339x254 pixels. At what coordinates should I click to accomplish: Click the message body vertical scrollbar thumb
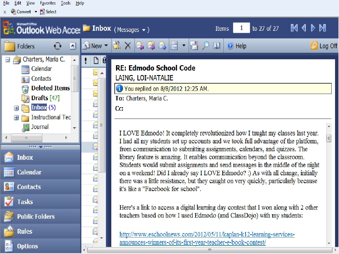click(x=329, y=139)
